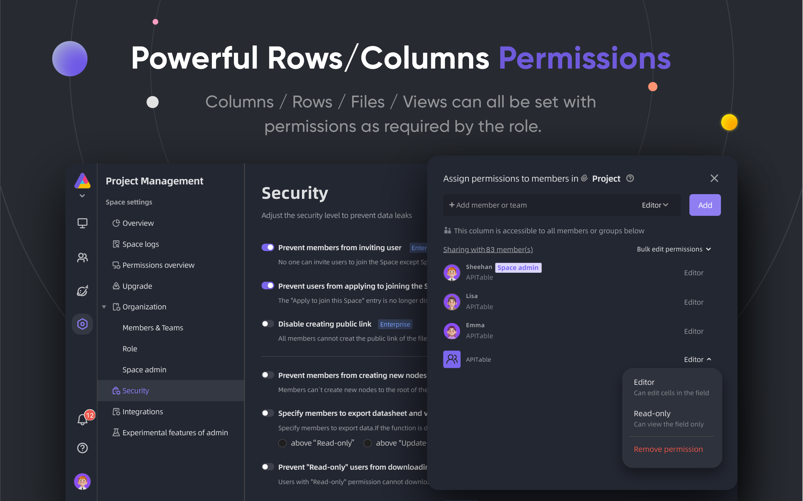Screen dimensions: 803x501
Task: Click the Add input field for member or team
Action: point(538,205)
